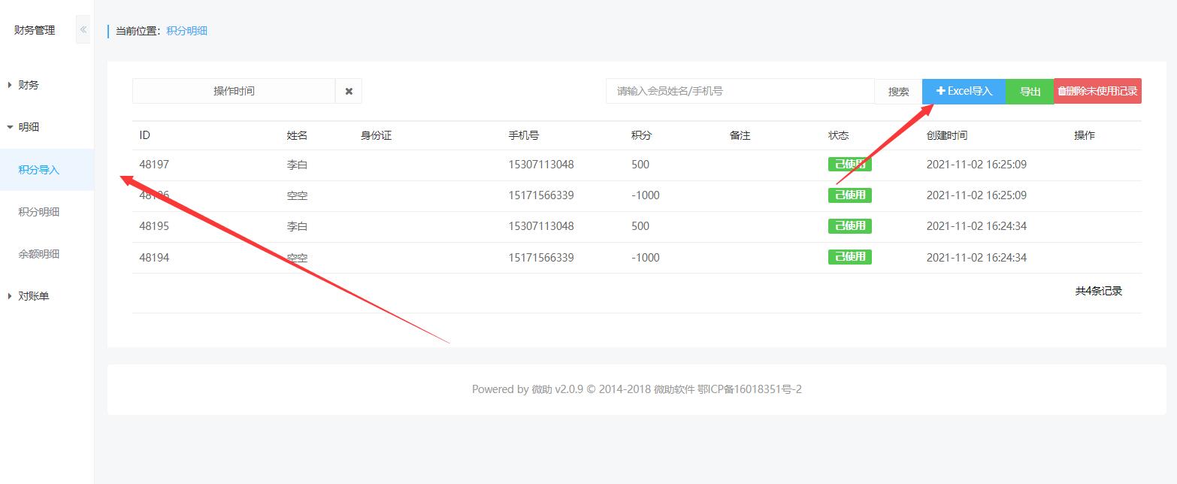Click the green 导出 button
1177x484 pixels.
(x=1030, y=92)
